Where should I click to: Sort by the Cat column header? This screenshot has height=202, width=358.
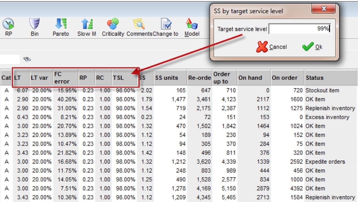[x=6, y=78]
